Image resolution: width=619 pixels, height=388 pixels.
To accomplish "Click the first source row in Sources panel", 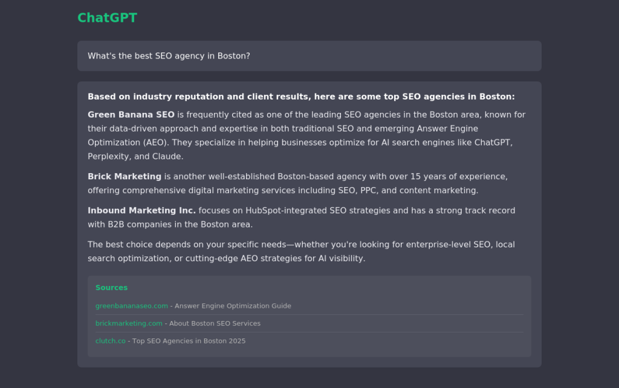I will tap(309, 306).
